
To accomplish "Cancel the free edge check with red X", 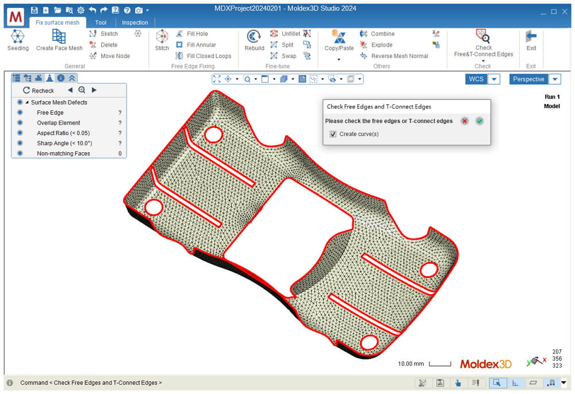I will tap(465, 121).
